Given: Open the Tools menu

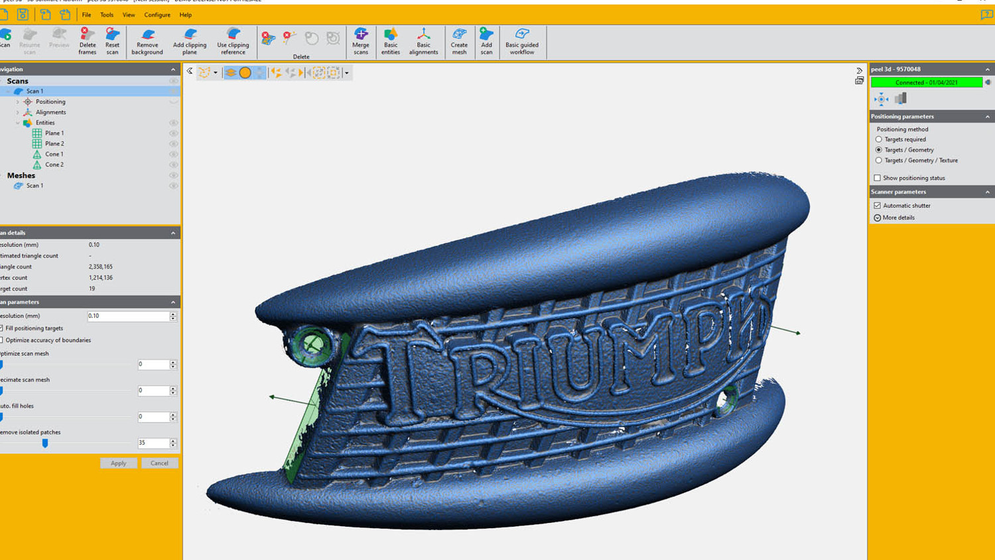Looking at the screenshot, I should (107, 15).
